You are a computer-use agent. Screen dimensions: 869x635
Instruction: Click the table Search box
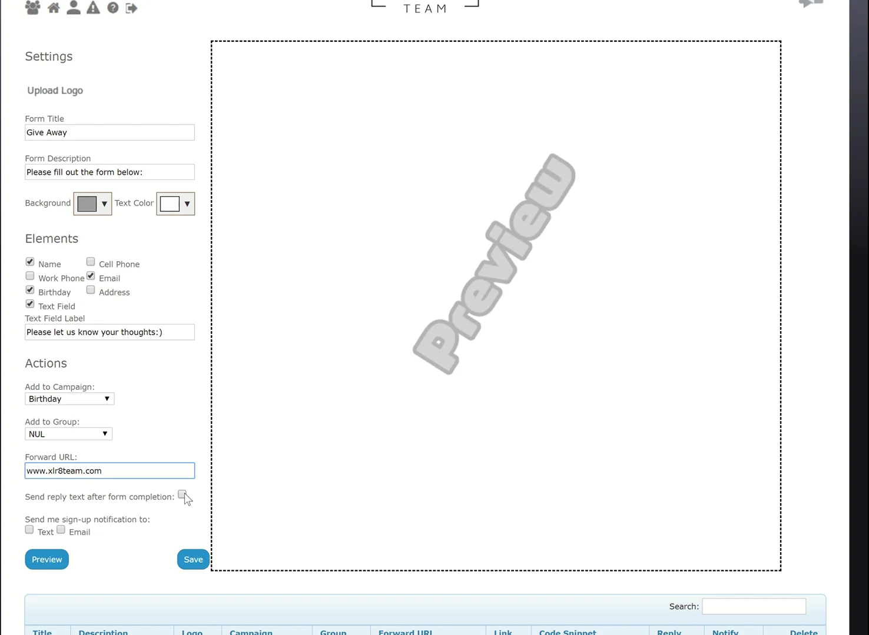(754, 606)
